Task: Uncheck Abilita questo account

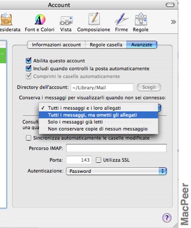Action: pos(29,61)
